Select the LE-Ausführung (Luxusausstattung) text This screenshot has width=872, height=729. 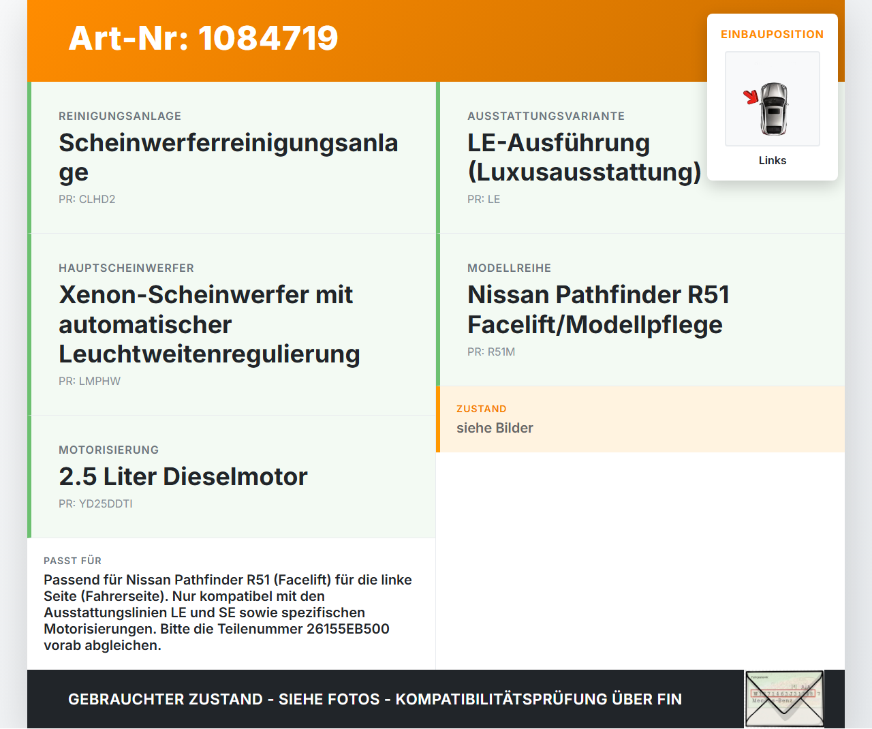tap(584, 157)
